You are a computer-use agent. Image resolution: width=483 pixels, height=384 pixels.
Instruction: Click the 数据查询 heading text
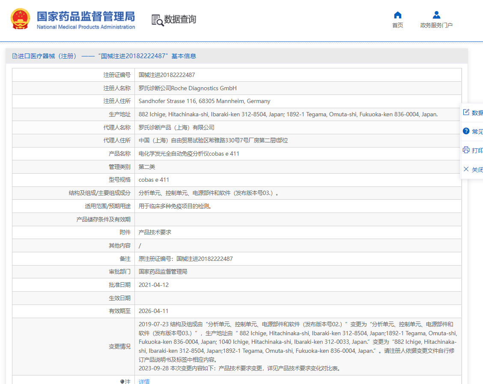click(180, 19)
